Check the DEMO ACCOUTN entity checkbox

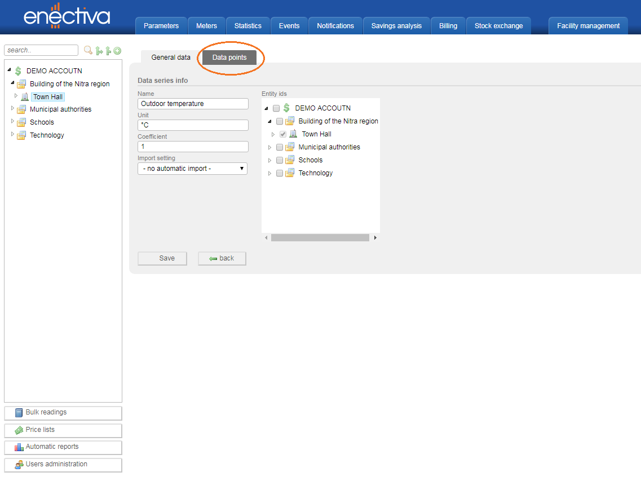point(276,108)
